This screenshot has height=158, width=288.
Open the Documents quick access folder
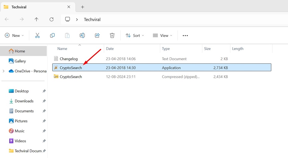coord(21,111)
